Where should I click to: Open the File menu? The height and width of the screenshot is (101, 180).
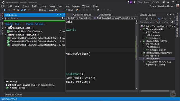pos(3,6)
